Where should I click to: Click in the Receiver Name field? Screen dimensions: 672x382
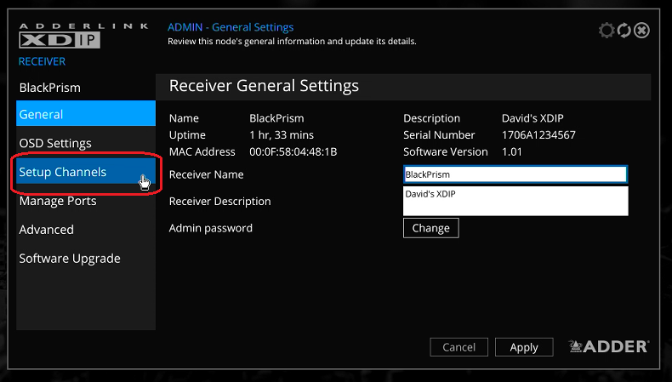pyautogui.click(x=515, y=174)
